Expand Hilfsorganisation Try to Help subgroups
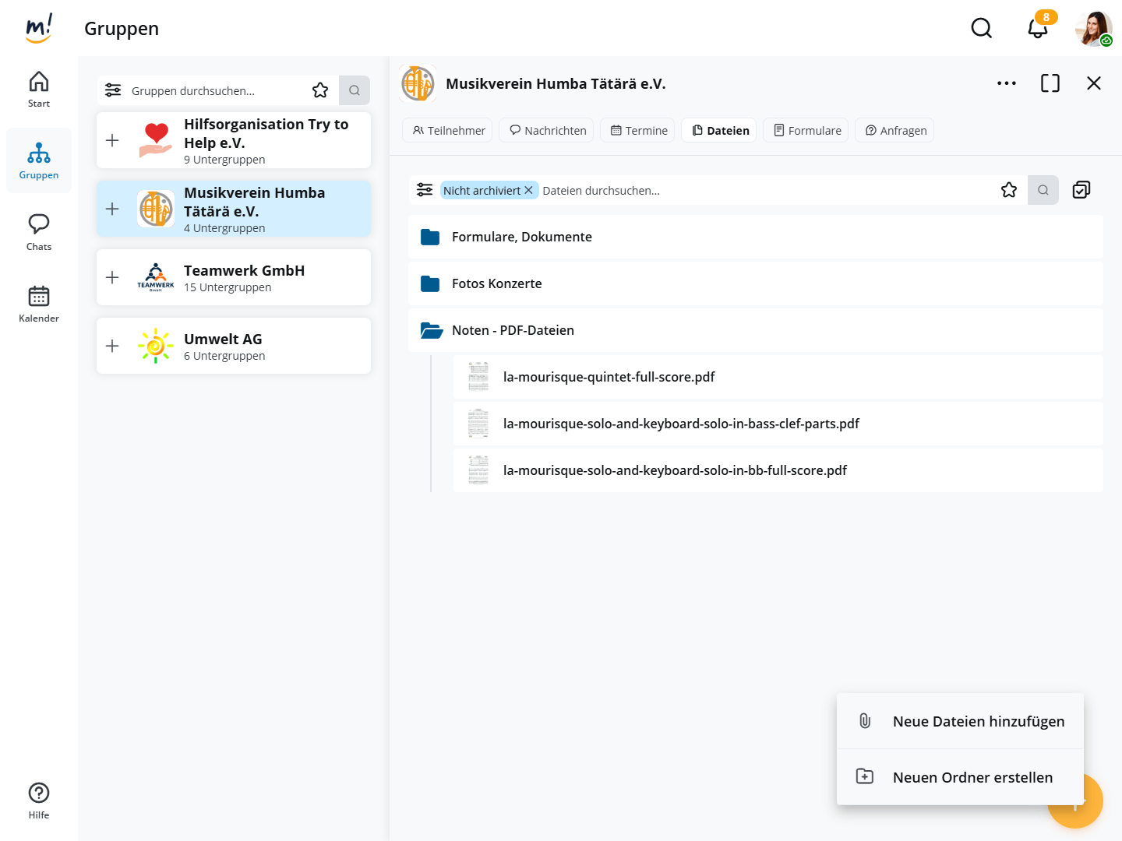Screen dimensions: 1122x841 (x=112, y=140)
